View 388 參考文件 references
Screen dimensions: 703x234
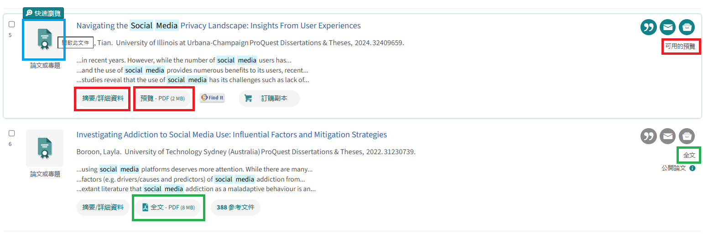235,207
